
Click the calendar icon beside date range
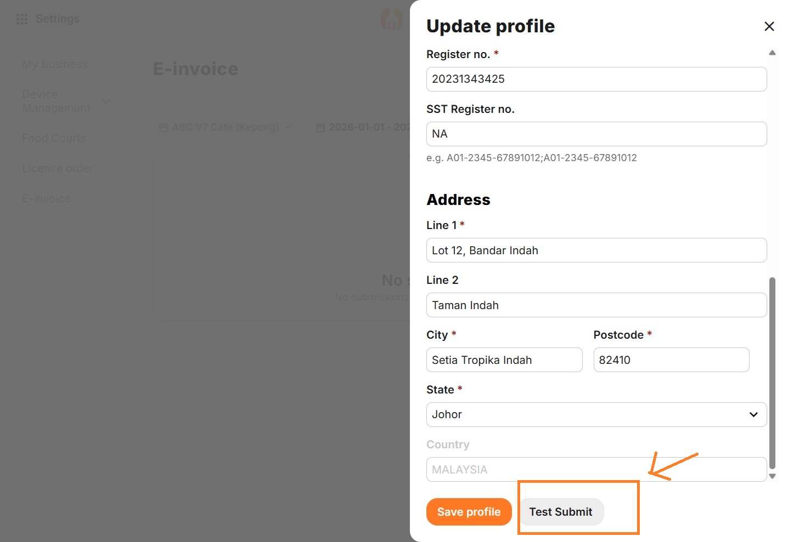[320, 128]
